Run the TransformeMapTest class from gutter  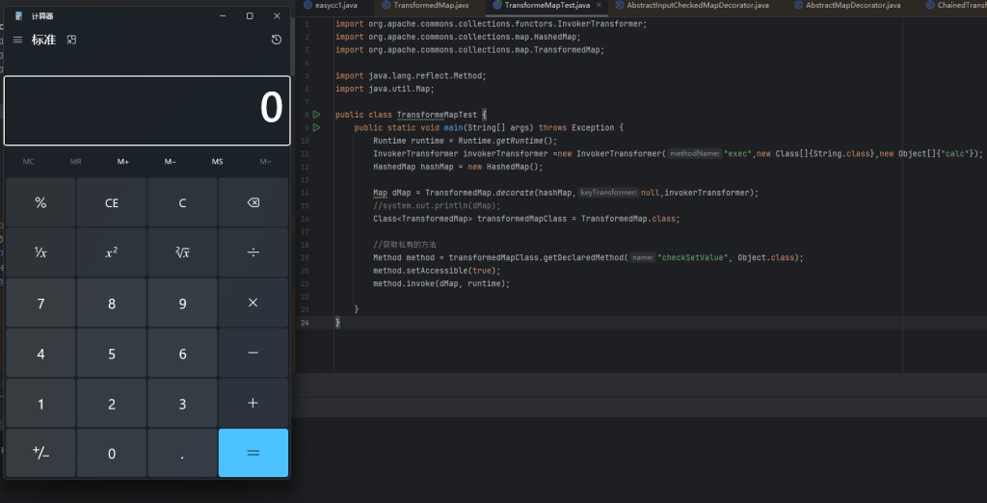[x=316, y=115]
